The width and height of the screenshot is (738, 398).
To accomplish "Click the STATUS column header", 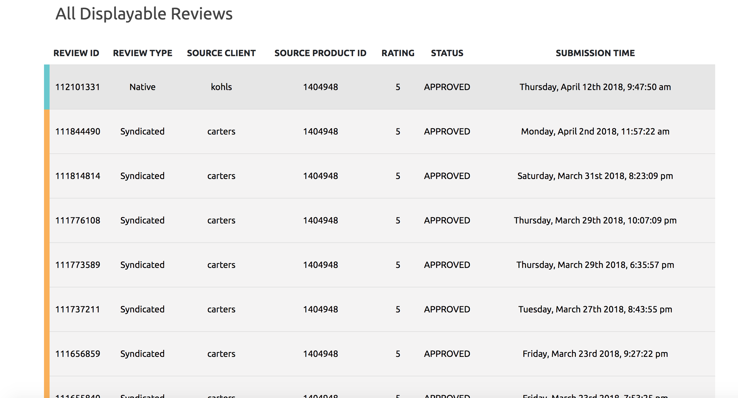I will (x=447, y=53).
